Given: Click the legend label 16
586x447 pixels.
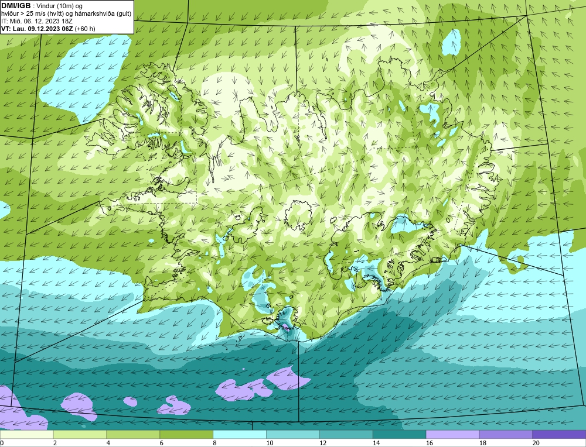Looking at the screenshot, I should 429,443.
